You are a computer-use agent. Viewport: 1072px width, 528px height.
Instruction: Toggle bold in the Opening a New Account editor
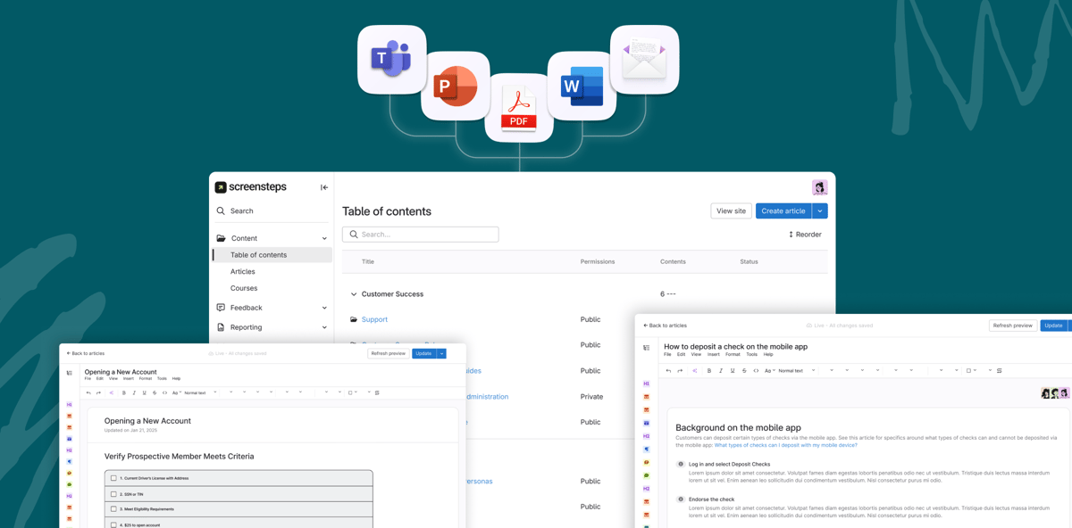tap(124, 392)
